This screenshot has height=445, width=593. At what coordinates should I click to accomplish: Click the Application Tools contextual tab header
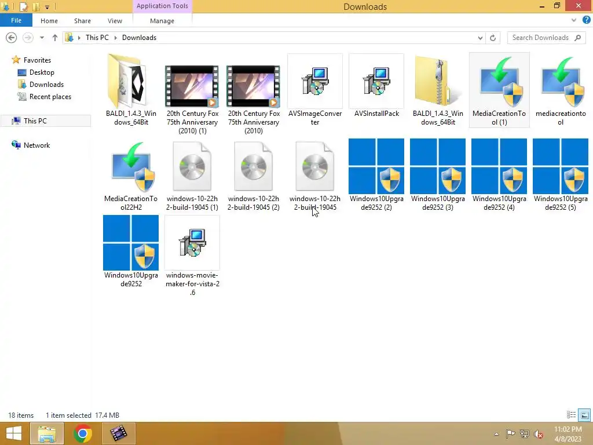click(x=162, y=6)
